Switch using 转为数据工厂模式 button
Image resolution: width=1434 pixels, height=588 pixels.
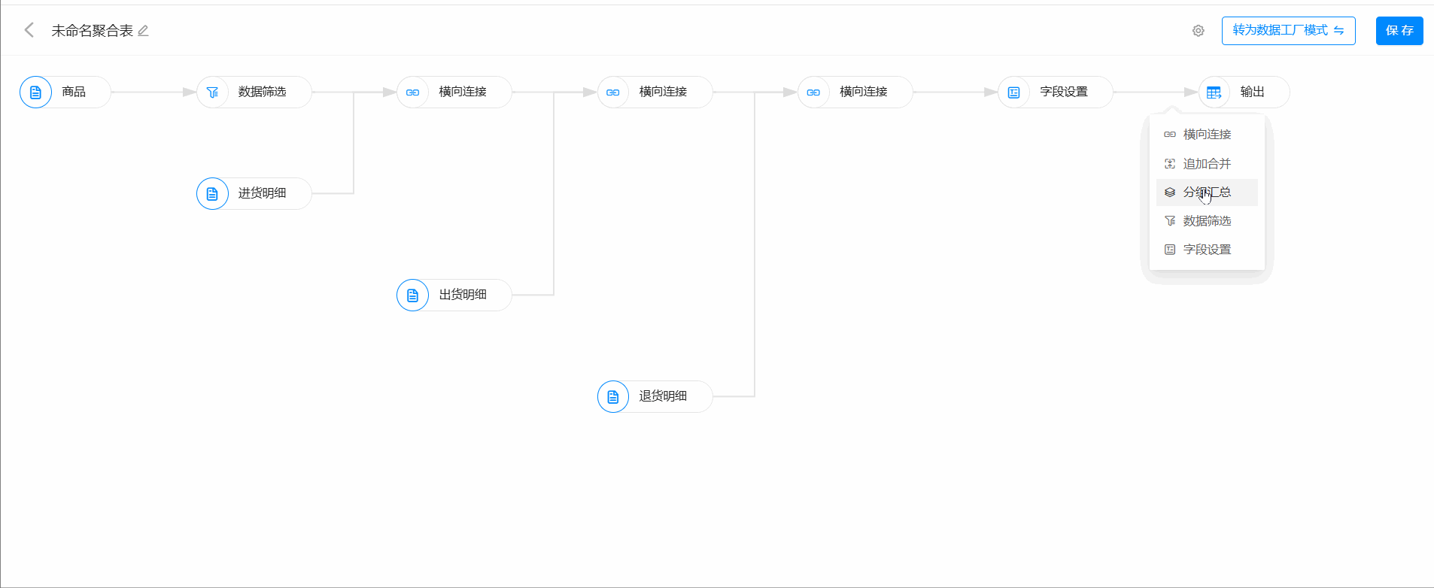(1287, 31)
